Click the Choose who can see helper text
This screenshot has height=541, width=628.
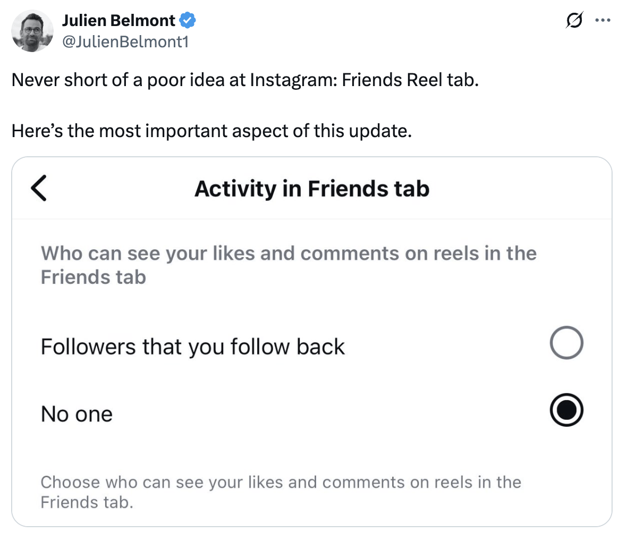pyautogui.click(x=281, y=482)
